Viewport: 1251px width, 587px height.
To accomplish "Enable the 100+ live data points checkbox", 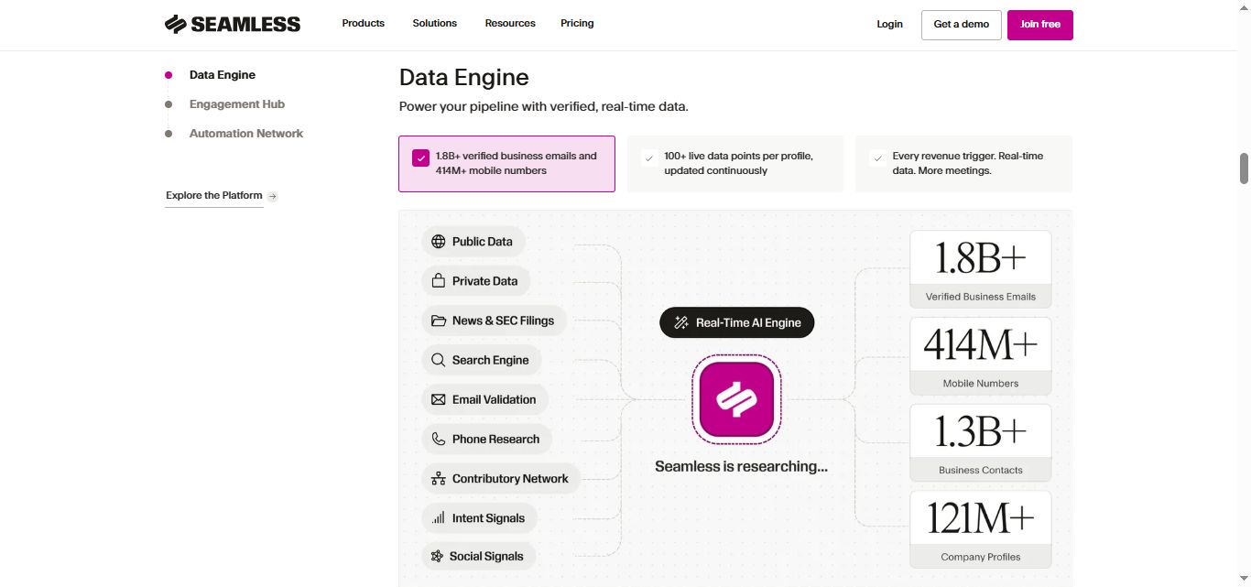I will (x=649, y=157).
